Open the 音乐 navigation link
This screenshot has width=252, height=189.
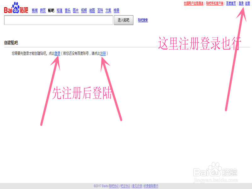click(68, 11)
